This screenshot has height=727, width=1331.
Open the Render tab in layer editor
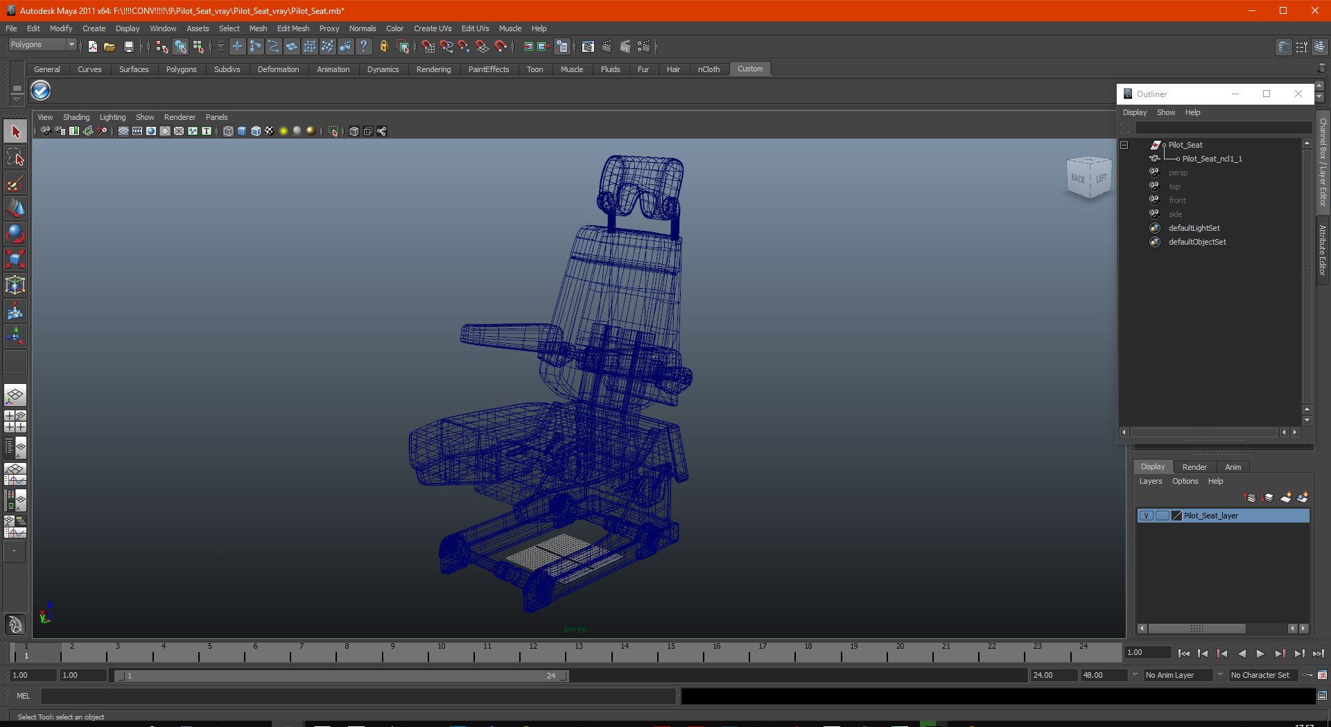(x=1194, y=467)
